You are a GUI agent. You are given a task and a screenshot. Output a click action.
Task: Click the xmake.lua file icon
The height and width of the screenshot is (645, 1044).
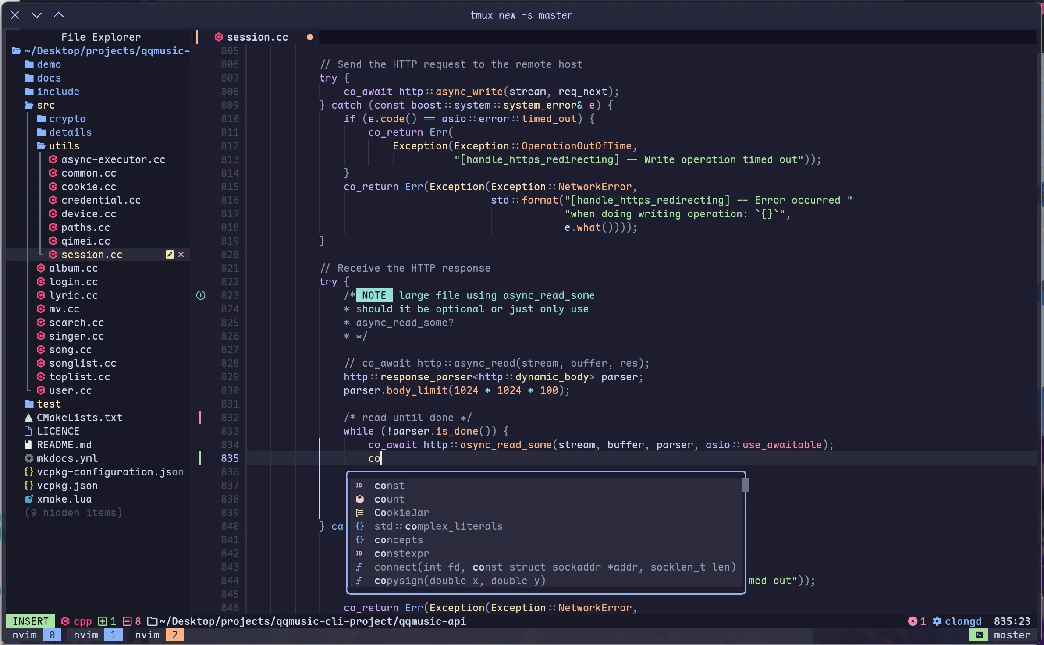29,499
